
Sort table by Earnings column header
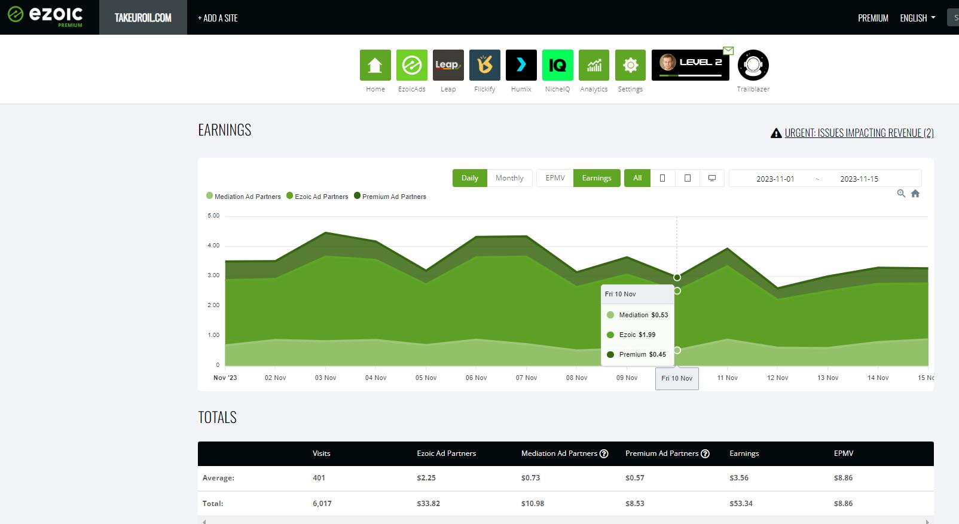click(744, 453)
